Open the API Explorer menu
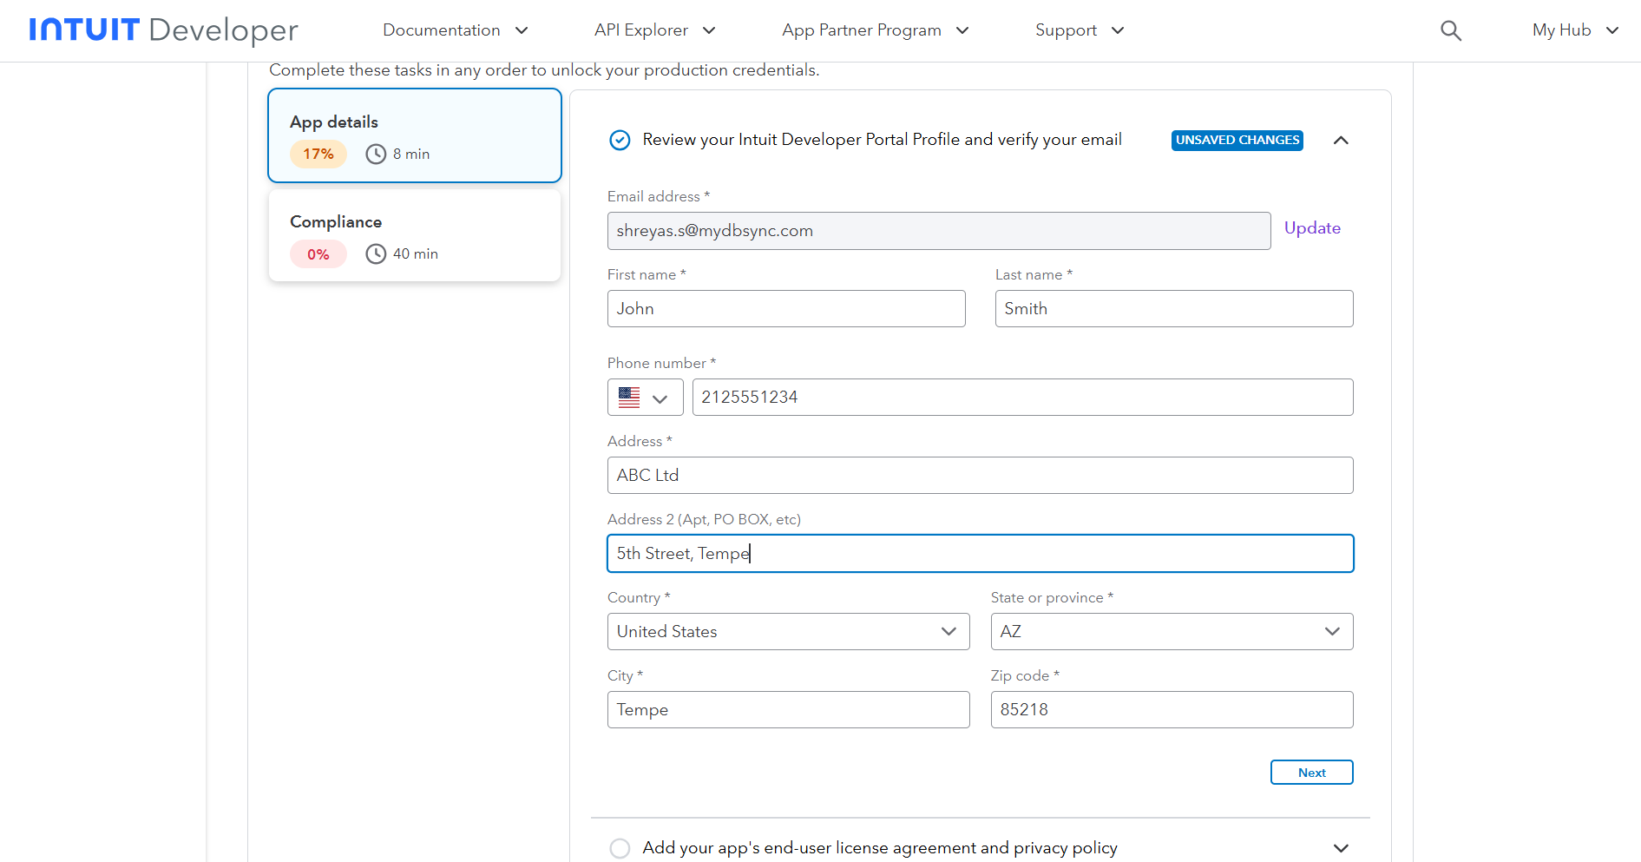Image resolution: width=1641 pixels, height=862 pixels. 654,30
